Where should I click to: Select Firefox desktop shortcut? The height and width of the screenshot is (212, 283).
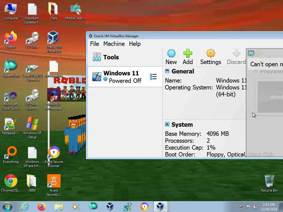point(11,40)
